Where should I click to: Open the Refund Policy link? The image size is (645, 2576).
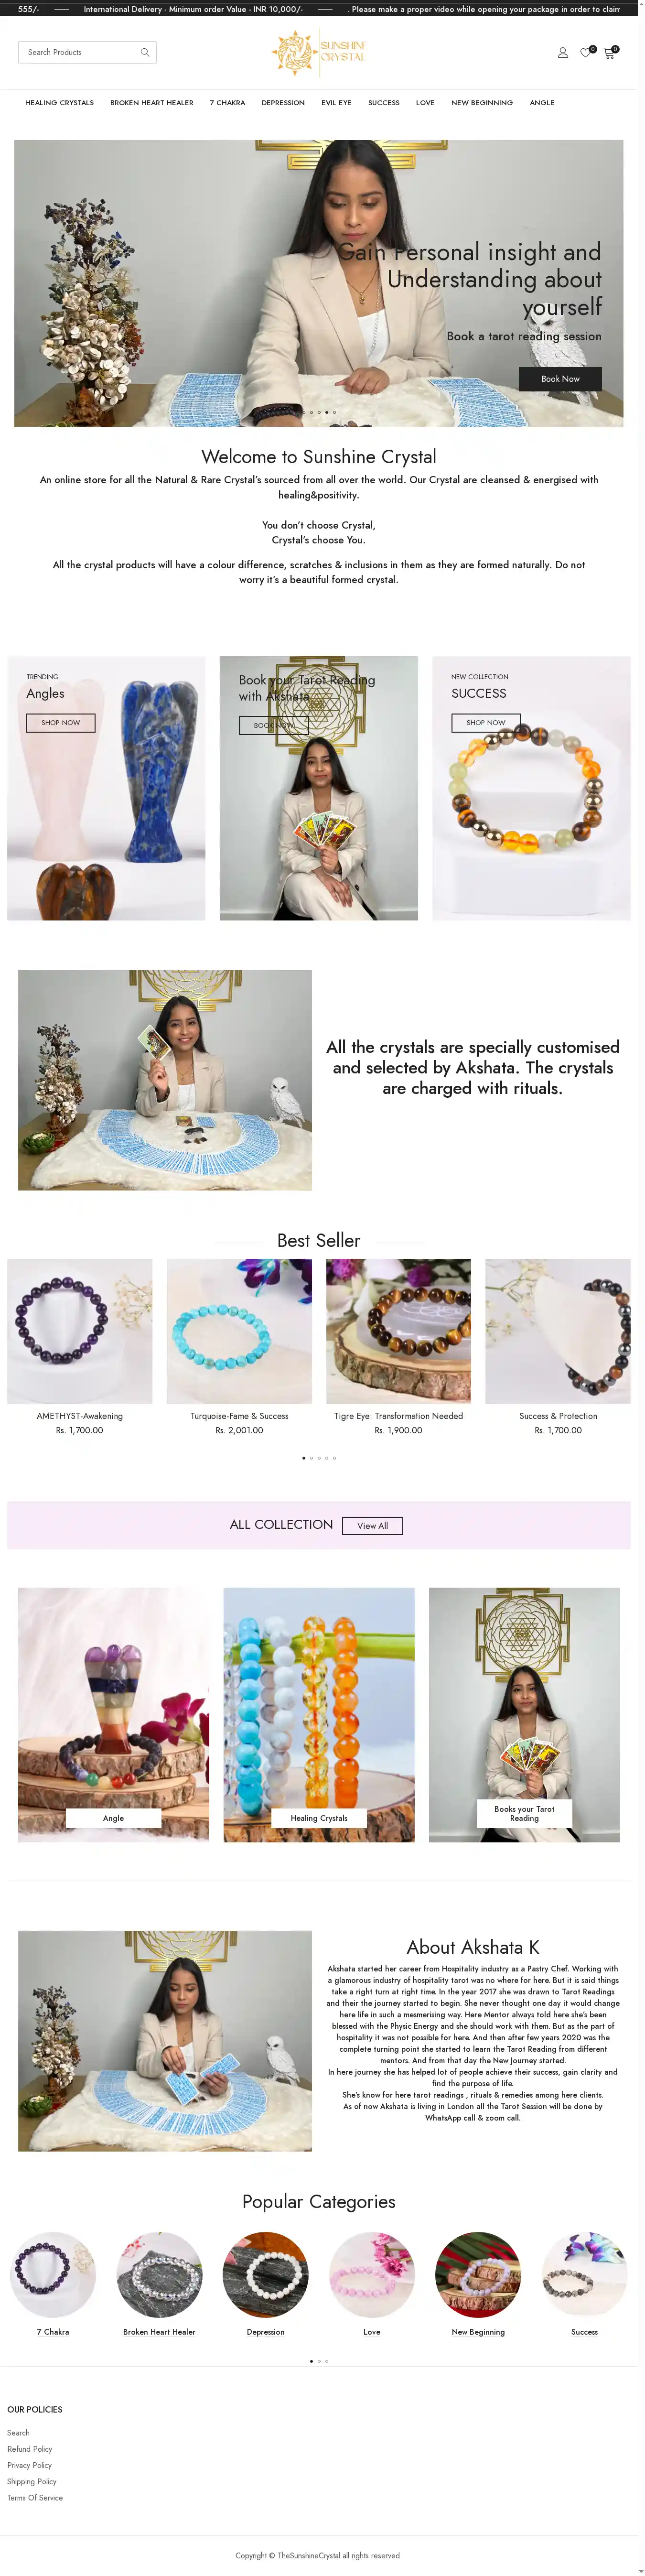coord(30,2449)
